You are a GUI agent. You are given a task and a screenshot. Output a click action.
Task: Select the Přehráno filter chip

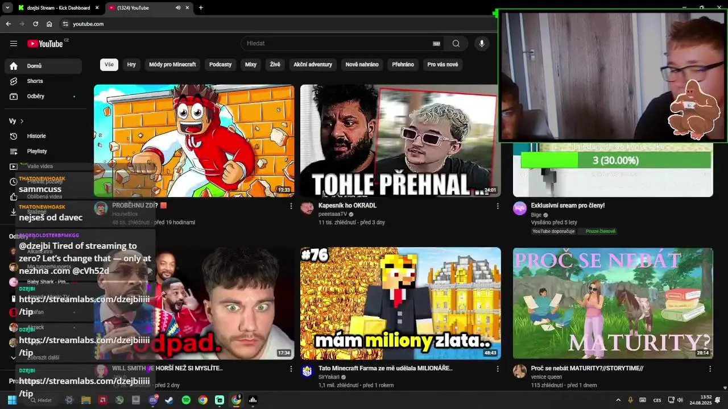click(x=403, y=65)
